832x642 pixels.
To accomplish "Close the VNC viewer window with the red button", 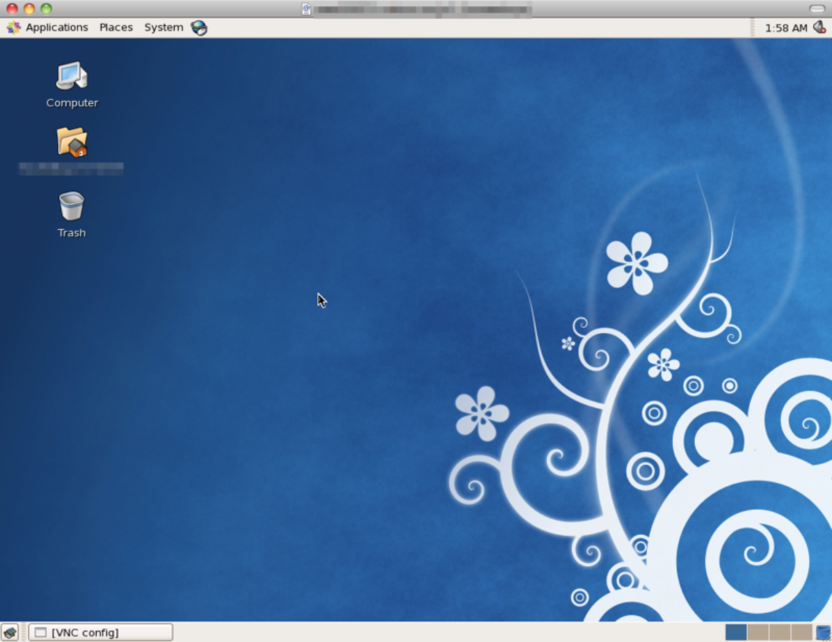I will (12, 9).
